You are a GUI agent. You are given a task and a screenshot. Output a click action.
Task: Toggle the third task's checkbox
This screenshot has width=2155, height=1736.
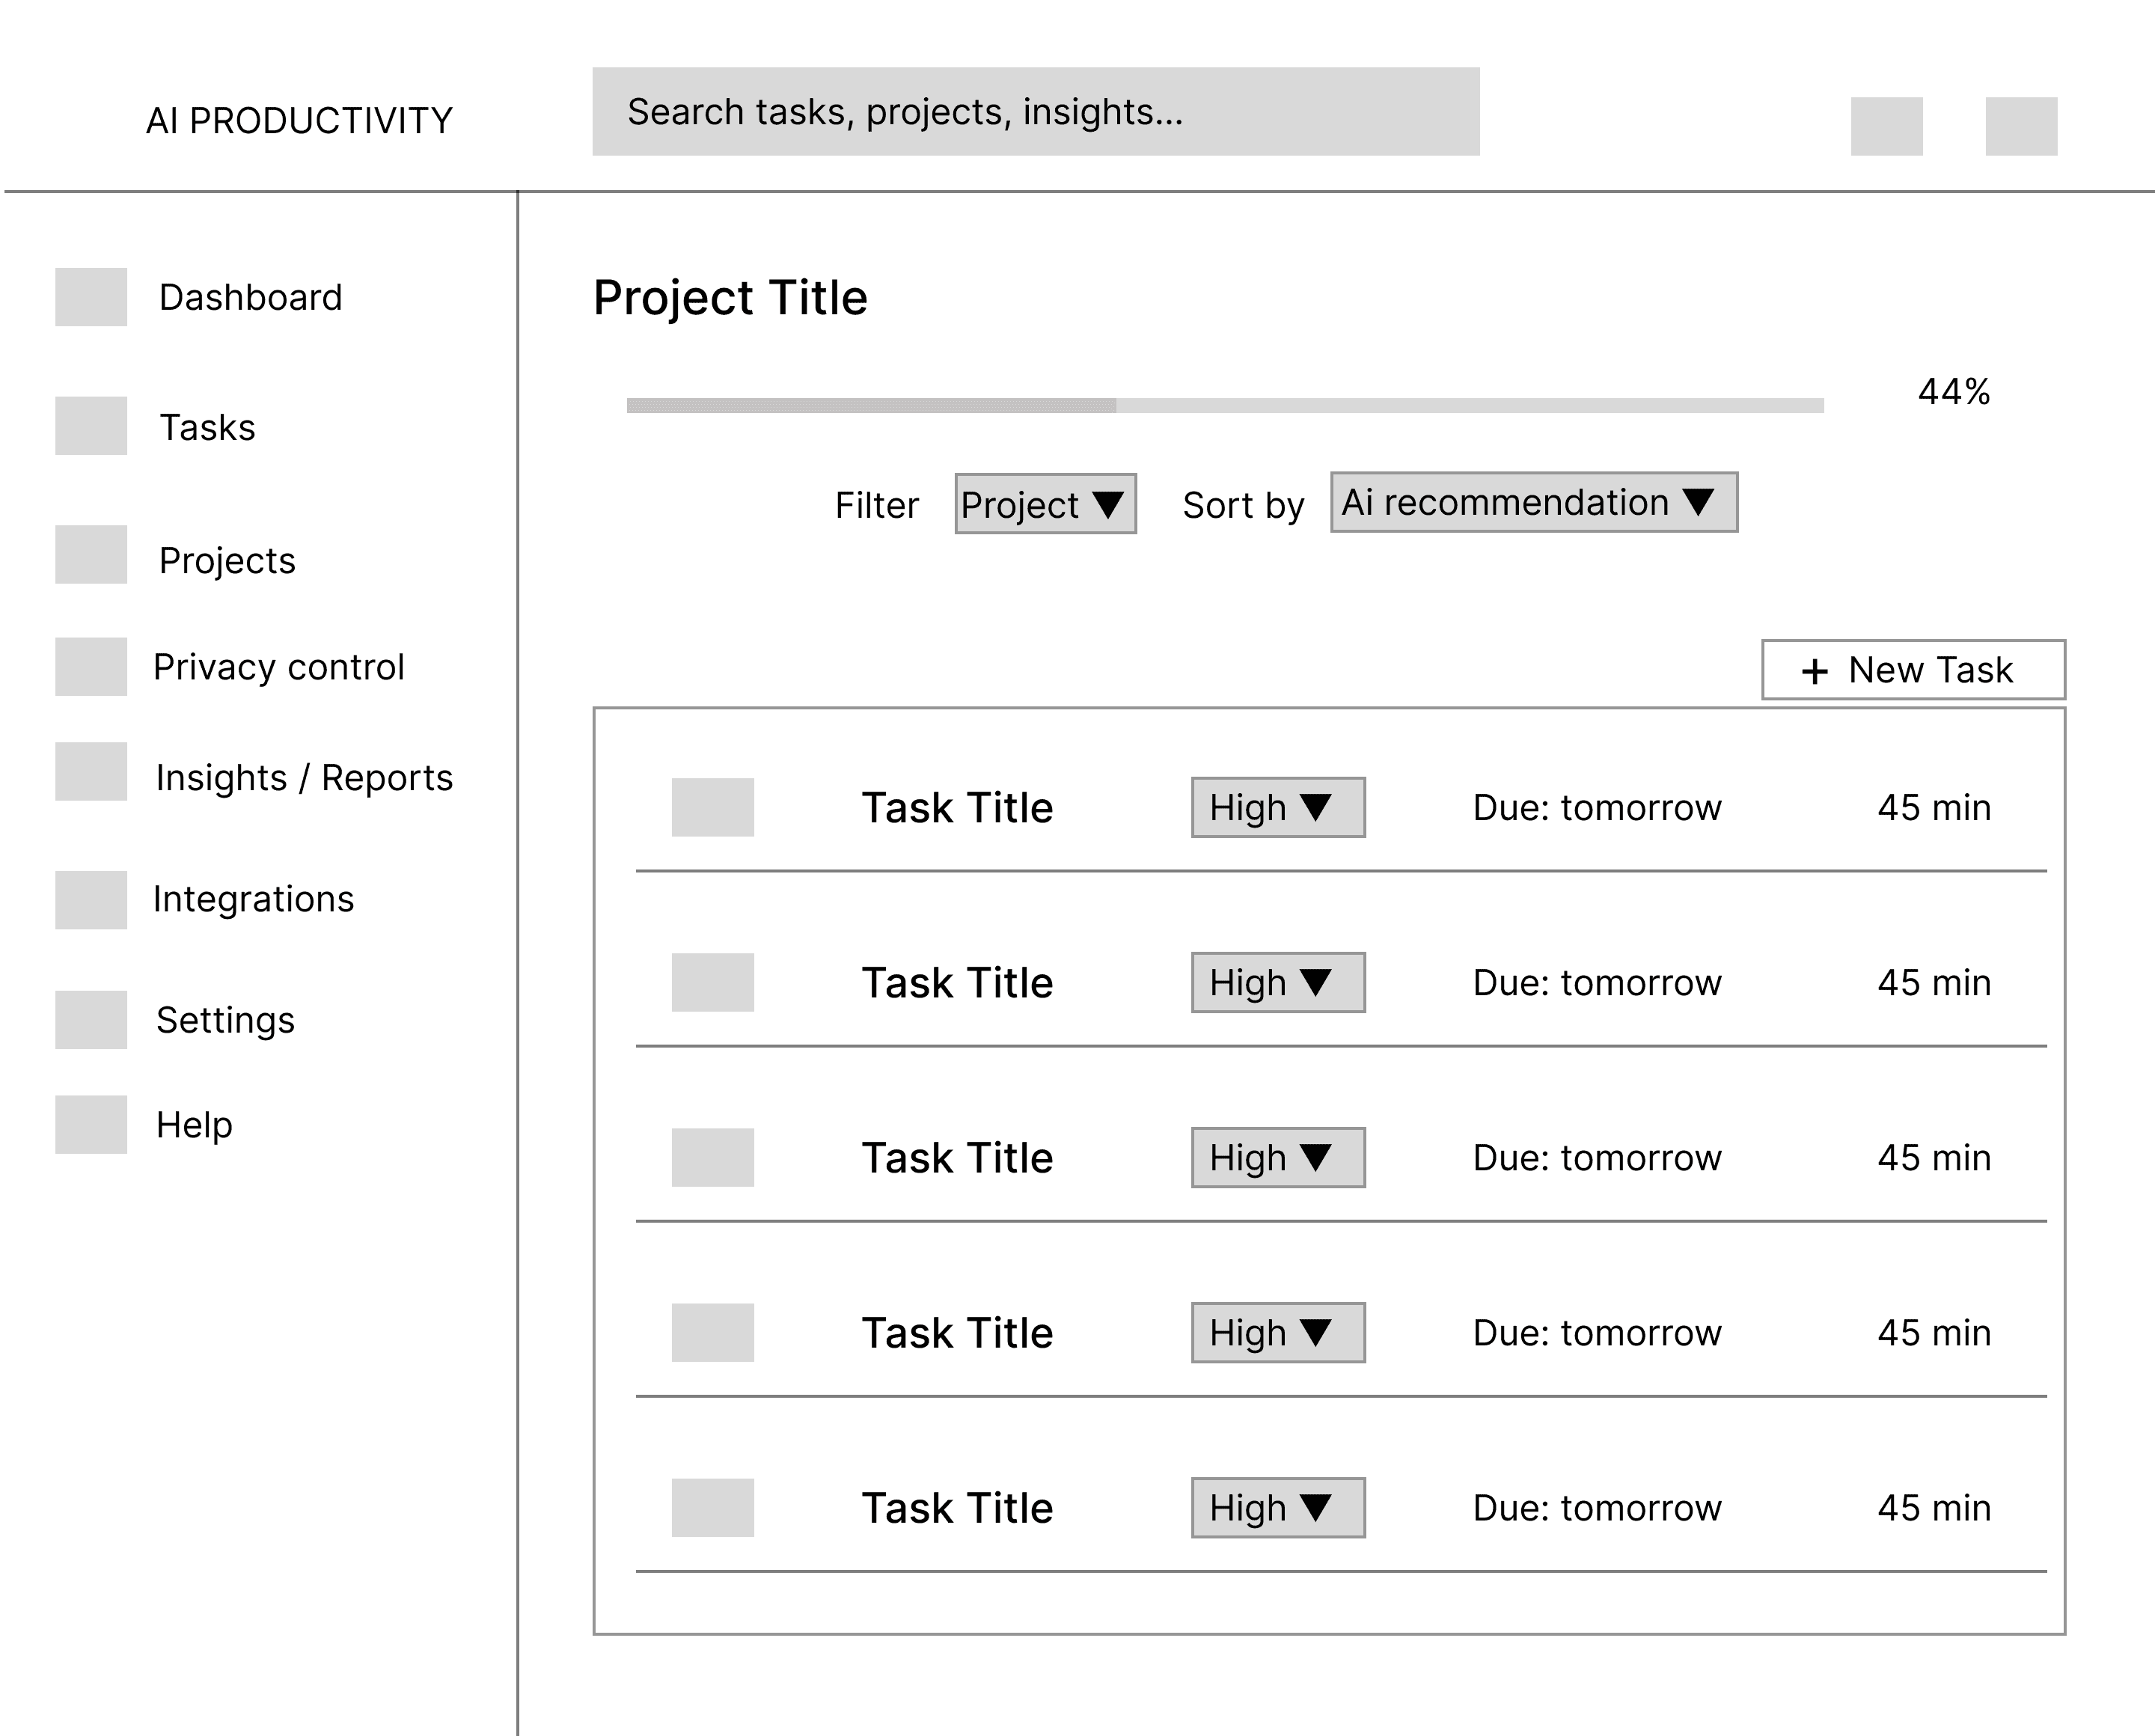click(x=713, y=1158)
